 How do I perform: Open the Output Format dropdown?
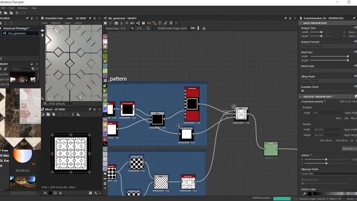click(329, 46)
